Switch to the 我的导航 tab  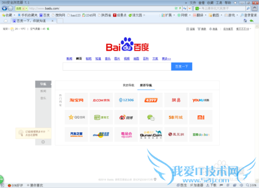pos(128,85)
